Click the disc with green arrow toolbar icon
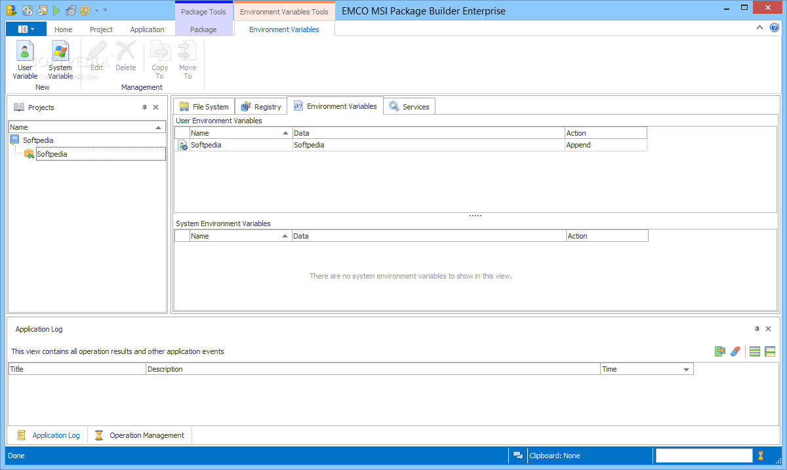 tap(28, 10)
